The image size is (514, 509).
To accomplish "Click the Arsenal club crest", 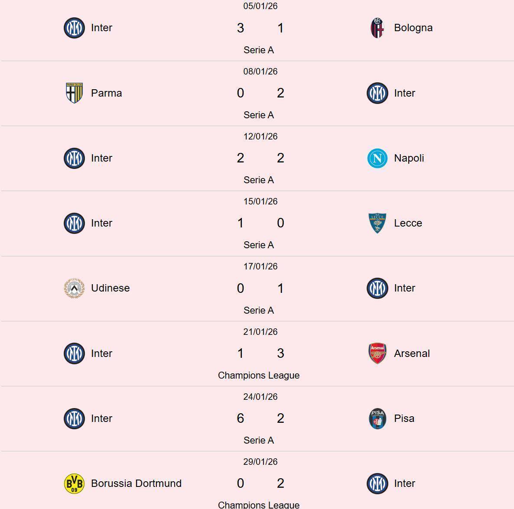I will [x=377, y=353].
